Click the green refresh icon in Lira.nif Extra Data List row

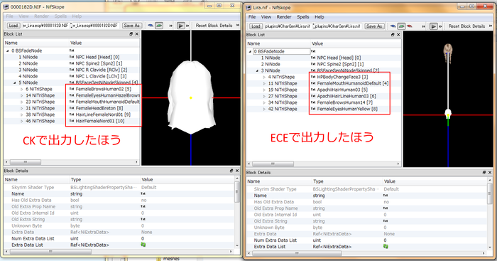386,246
